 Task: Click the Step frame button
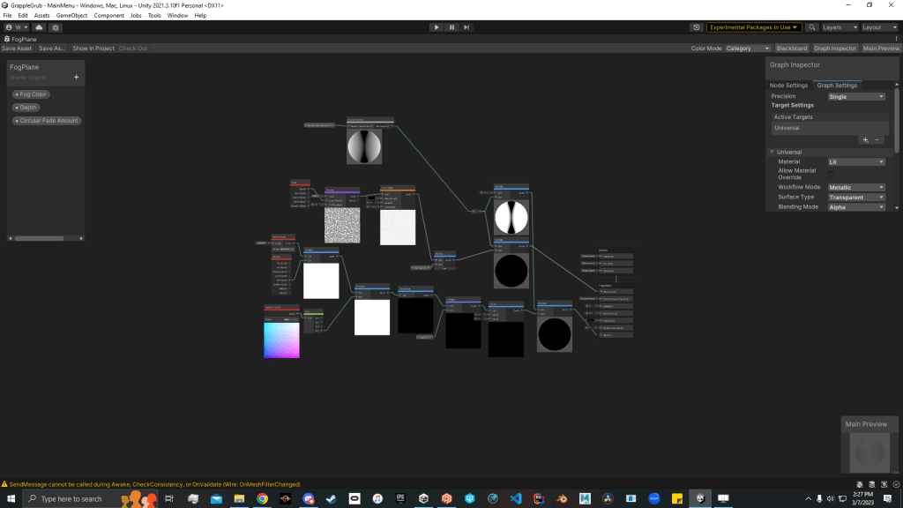pyautogui.click(x=467, y=27)
